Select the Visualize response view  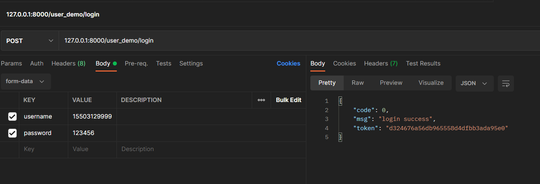(431, 83)
